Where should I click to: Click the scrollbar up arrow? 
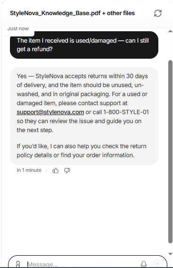pos(170,31)
